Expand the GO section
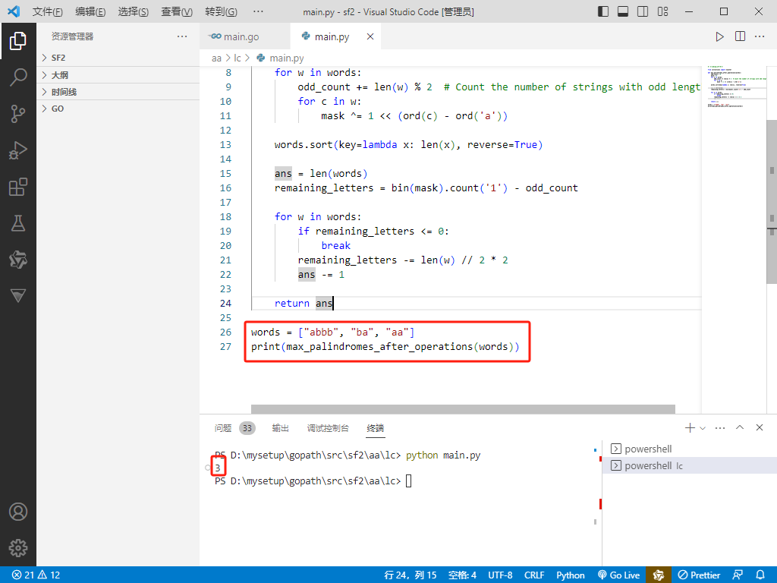 118,109
